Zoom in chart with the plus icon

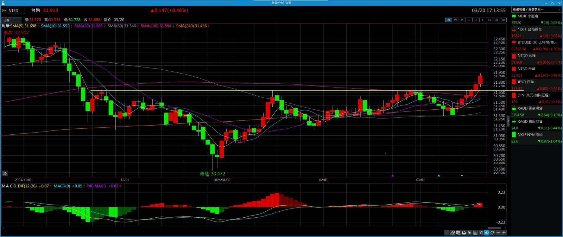(x=504, y=233)
